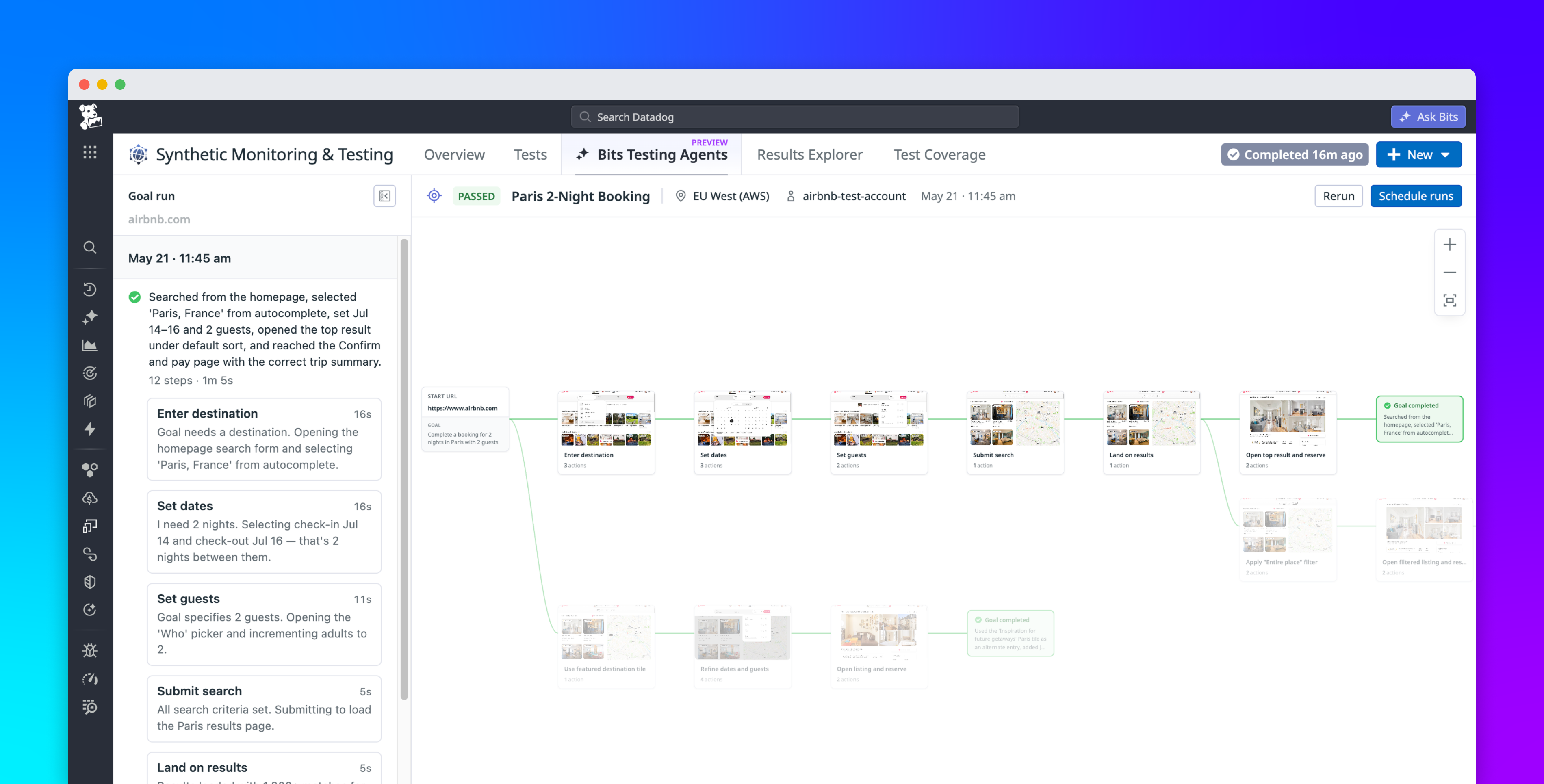Open the area chart dashboards icon
Viewport: 1544px width, 784px height.
click(x=90, y=345)
